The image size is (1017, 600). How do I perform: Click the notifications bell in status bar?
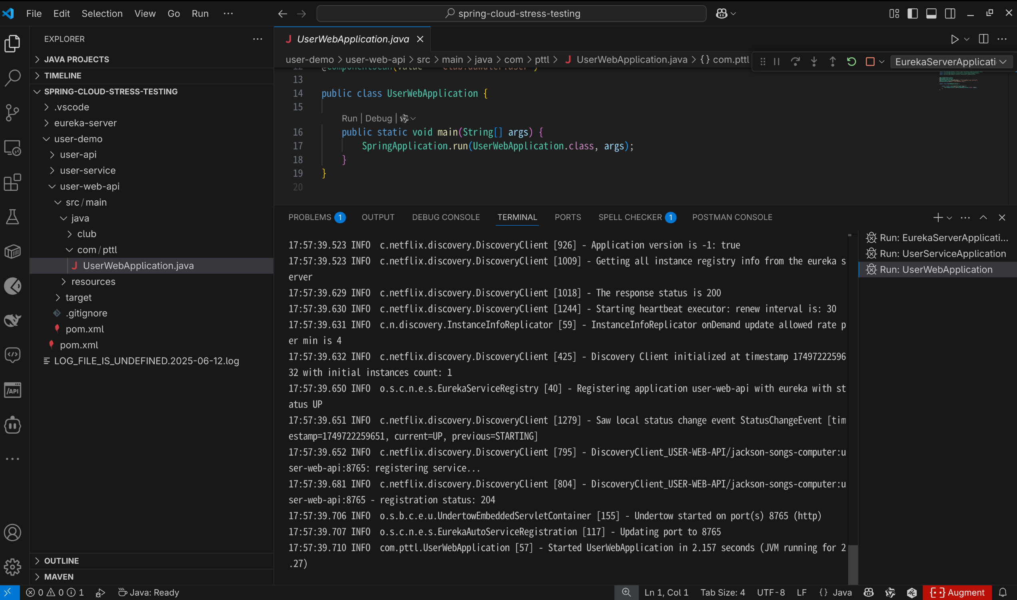(1003, 592)
